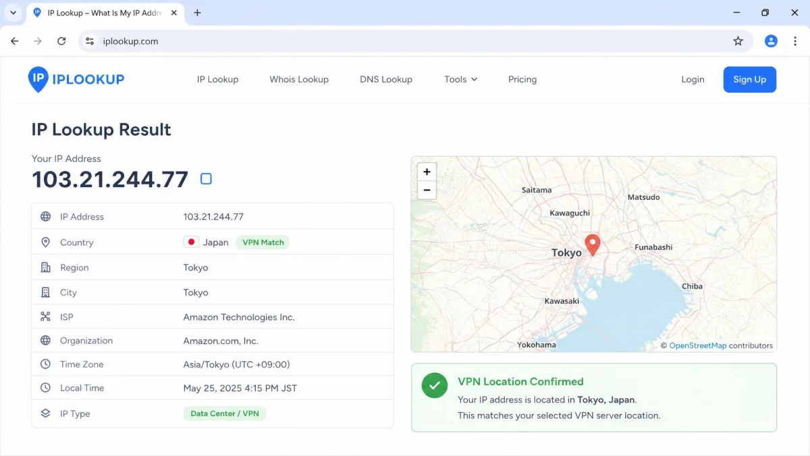Open a new browser tab

point(197,13)
